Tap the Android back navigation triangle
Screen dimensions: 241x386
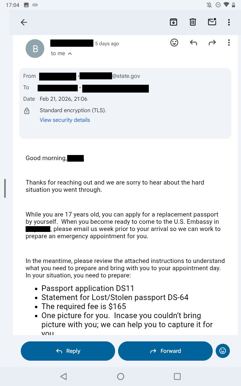[63, 376]
